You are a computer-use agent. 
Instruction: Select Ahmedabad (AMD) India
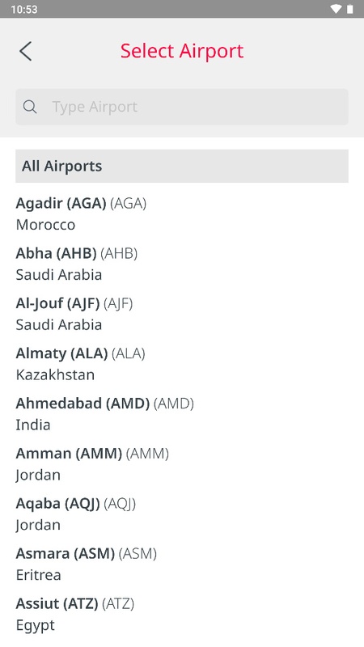point(182,413)
